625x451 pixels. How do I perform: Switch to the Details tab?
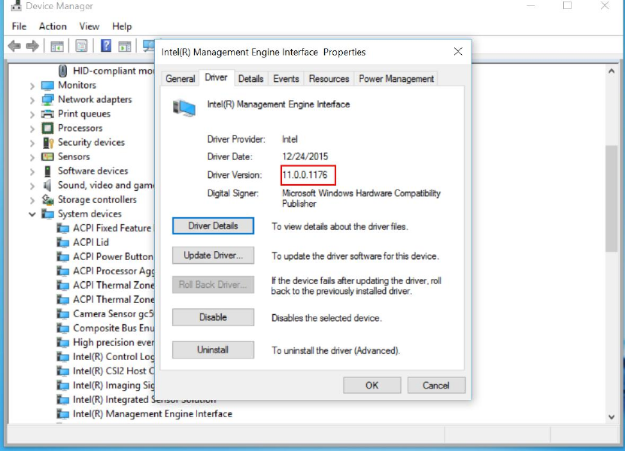(250, 79)
